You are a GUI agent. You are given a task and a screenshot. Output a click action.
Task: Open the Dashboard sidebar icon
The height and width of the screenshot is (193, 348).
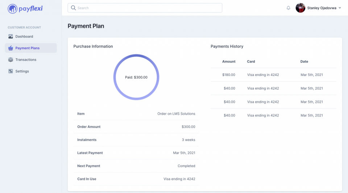point(11,37)
